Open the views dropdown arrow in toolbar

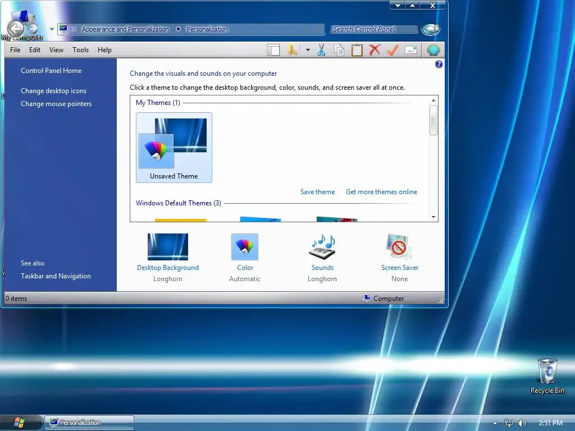(308, 50)
